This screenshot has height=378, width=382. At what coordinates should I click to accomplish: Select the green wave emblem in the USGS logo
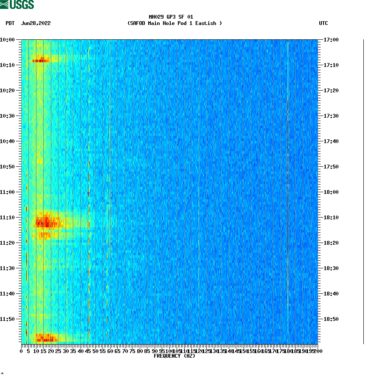pos(5,4)
